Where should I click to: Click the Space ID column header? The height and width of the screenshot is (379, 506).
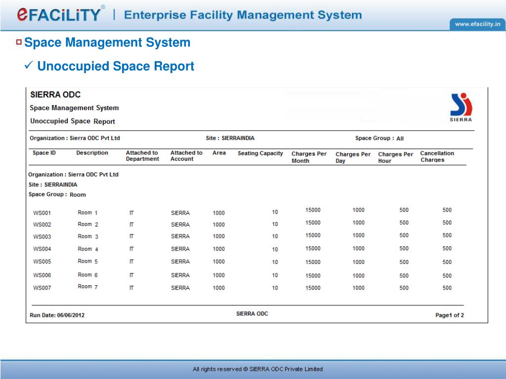point(44,153)
